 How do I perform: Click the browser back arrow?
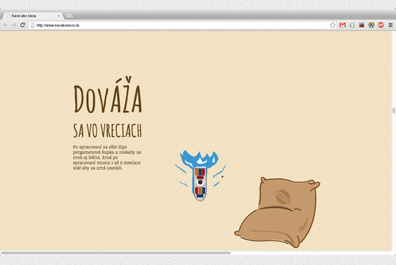click(6, 25)
